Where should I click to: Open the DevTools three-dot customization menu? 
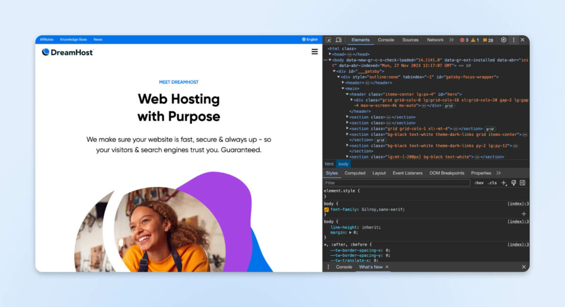pos(515,40)
